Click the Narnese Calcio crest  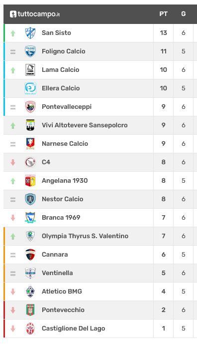pos(30,144)
